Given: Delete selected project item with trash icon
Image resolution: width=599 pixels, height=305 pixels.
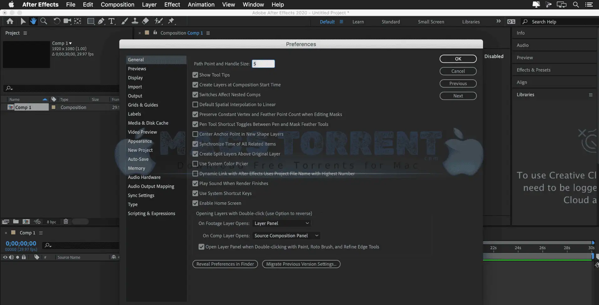Looking at the screenshot, I should [x=66, y=222].
